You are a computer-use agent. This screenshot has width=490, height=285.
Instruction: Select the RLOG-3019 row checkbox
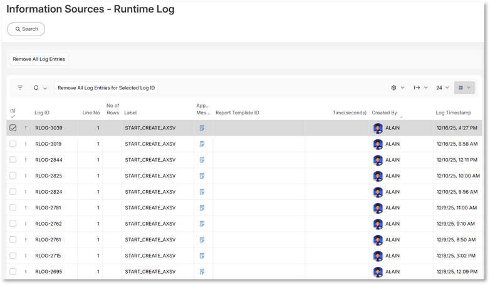[x=13, y=144]
